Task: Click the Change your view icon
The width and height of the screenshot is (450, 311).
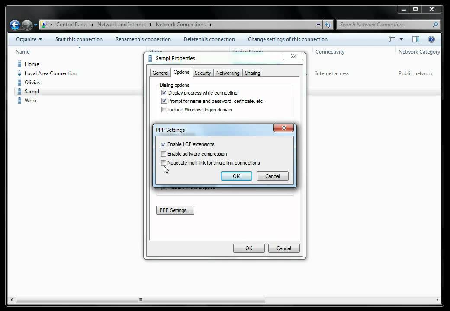Action: (x=392, y=39)
